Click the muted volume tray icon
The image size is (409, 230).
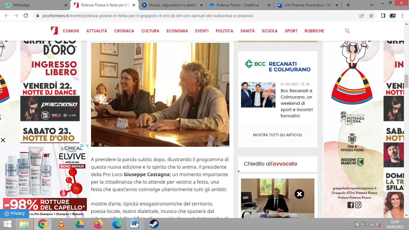[x=378, y=224]
